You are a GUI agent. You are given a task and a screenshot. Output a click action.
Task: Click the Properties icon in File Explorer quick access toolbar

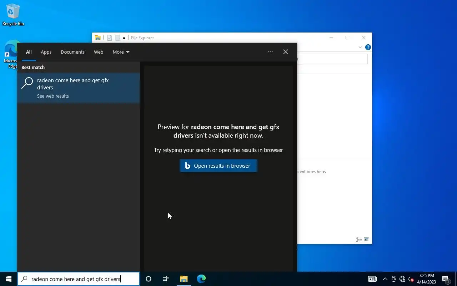click(110, 38)
